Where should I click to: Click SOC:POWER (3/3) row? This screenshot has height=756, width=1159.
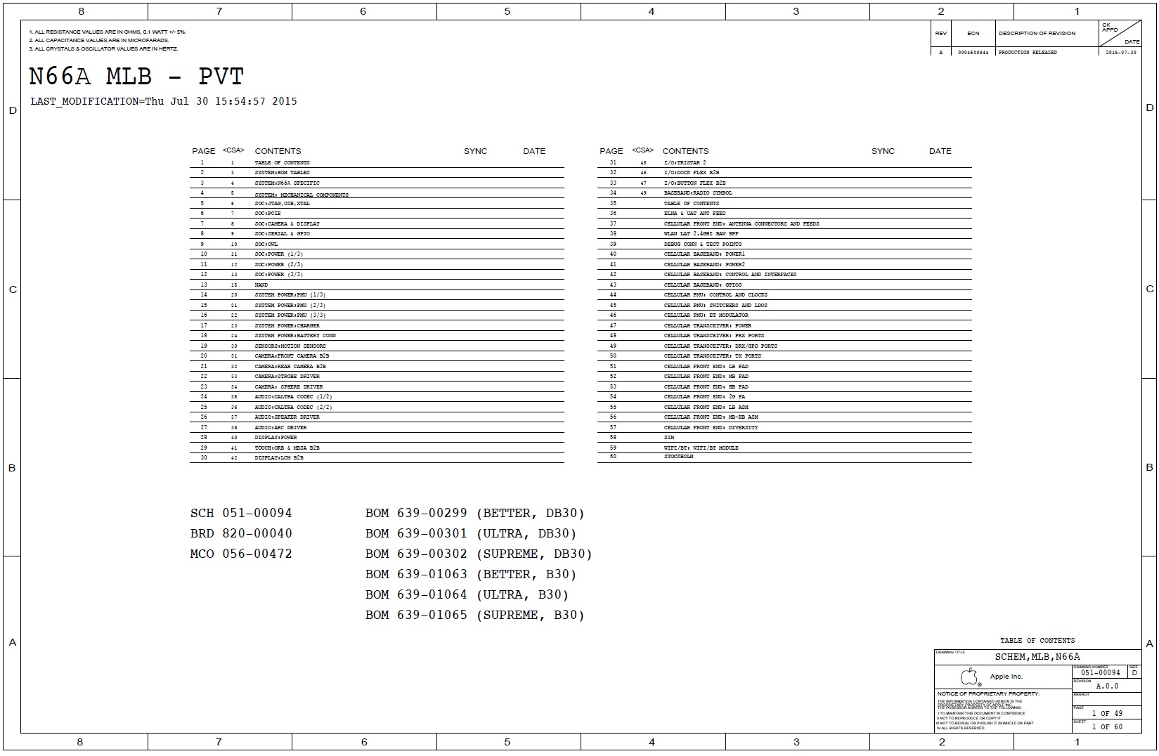click(x=377, y=274)
